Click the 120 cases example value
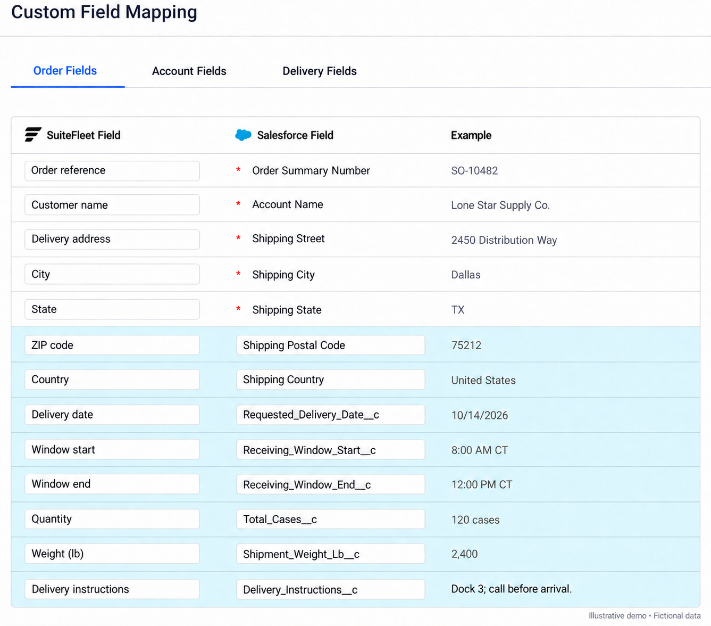 coord(475,520)
